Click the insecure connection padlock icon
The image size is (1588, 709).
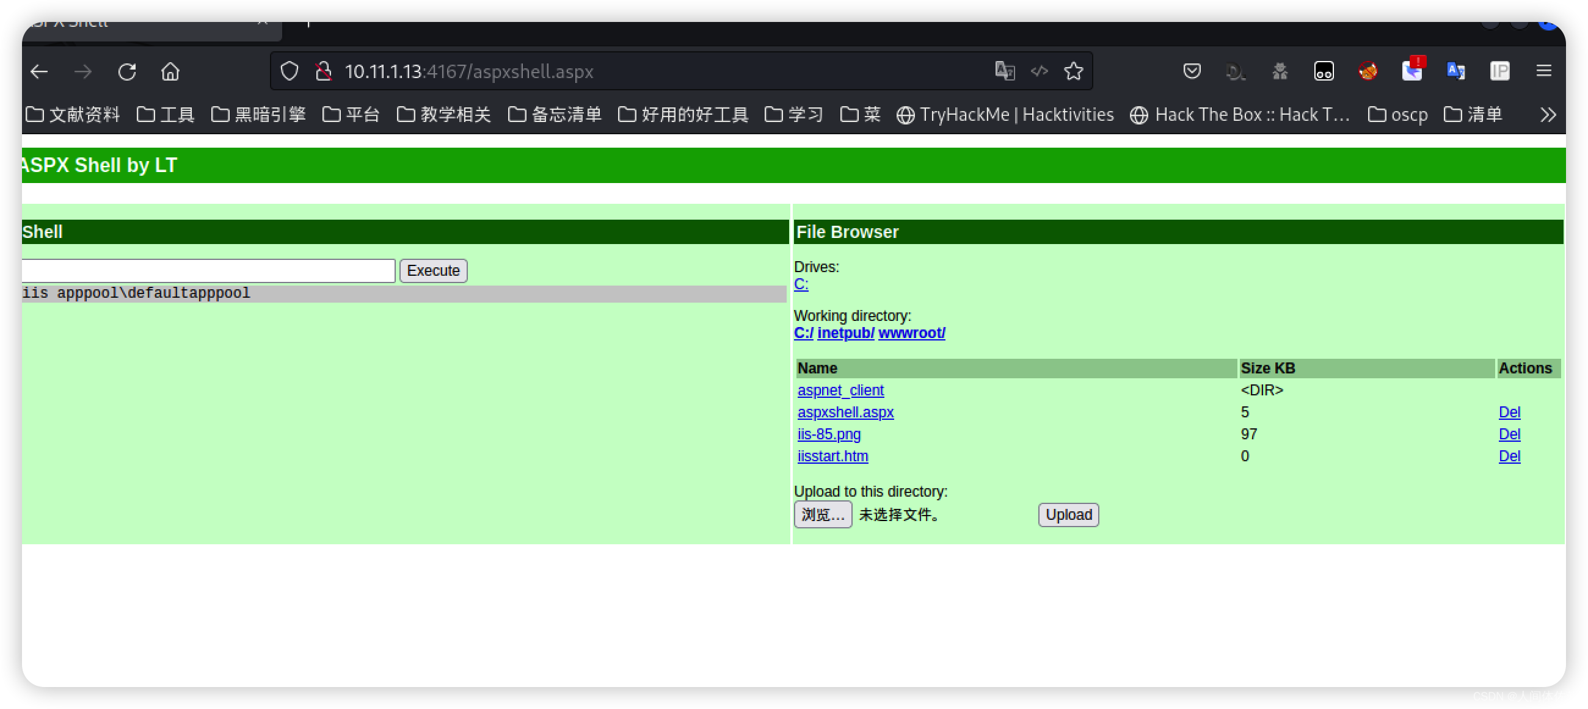324,71
